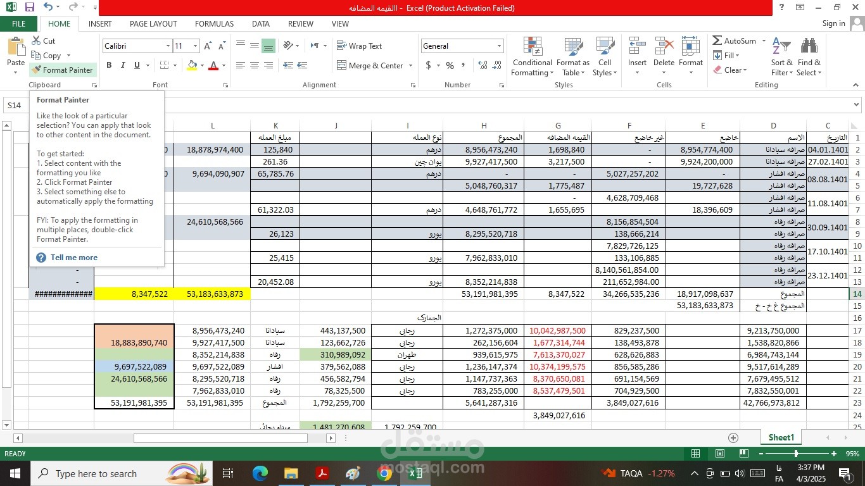Apply Percent Style
Viewport: 865px width, 486px height.
coord(450,65)
